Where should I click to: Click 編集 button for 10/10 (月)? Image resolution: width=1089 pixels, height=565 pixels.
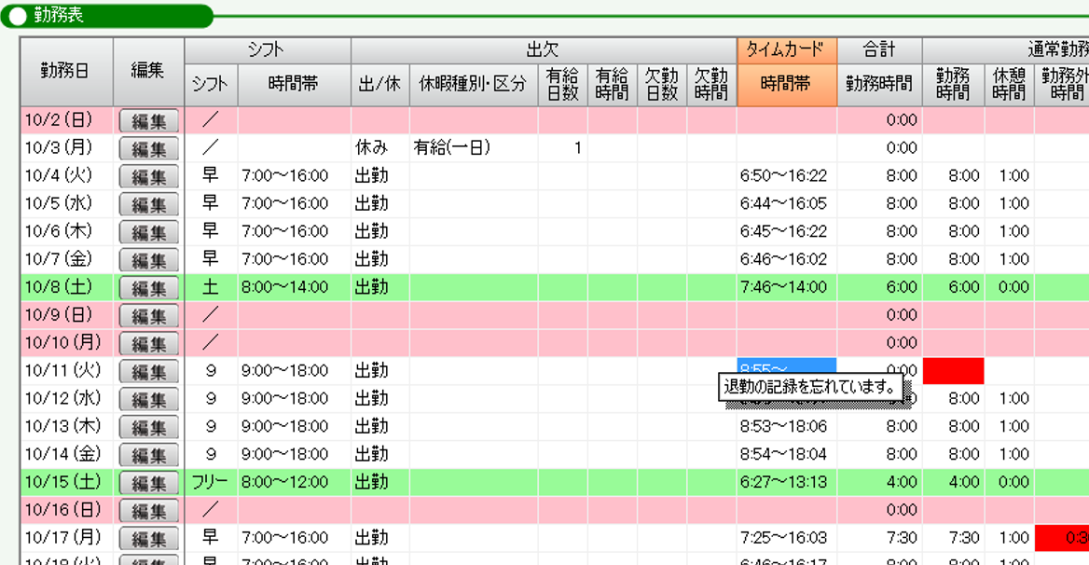(x=148, y=343)
